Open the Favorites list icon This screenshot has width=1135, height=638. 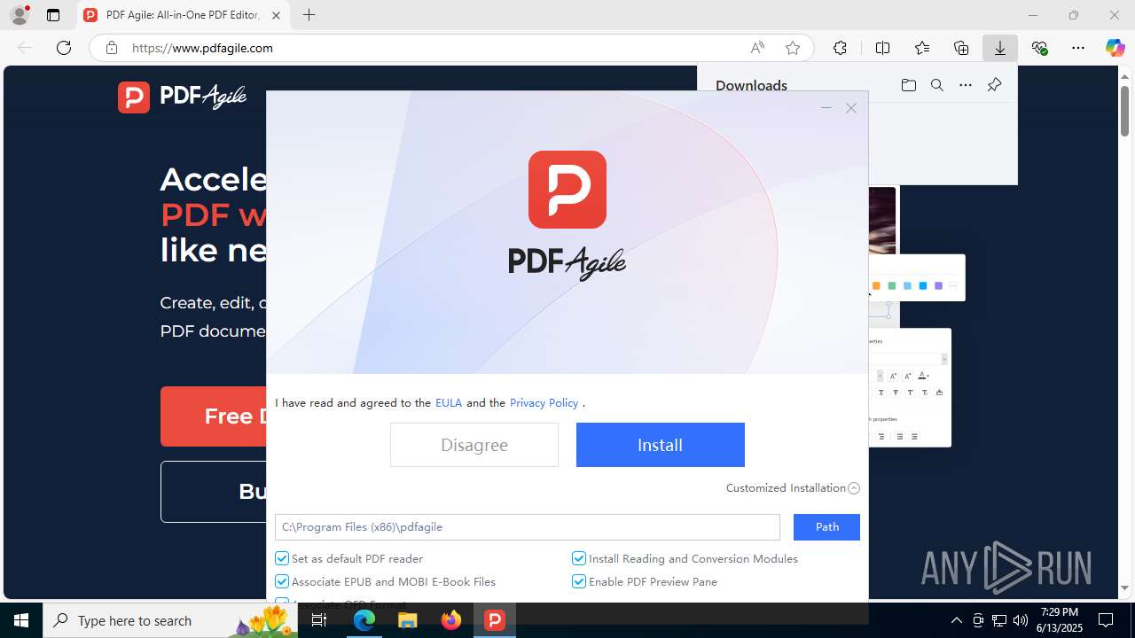click(922, 48)
